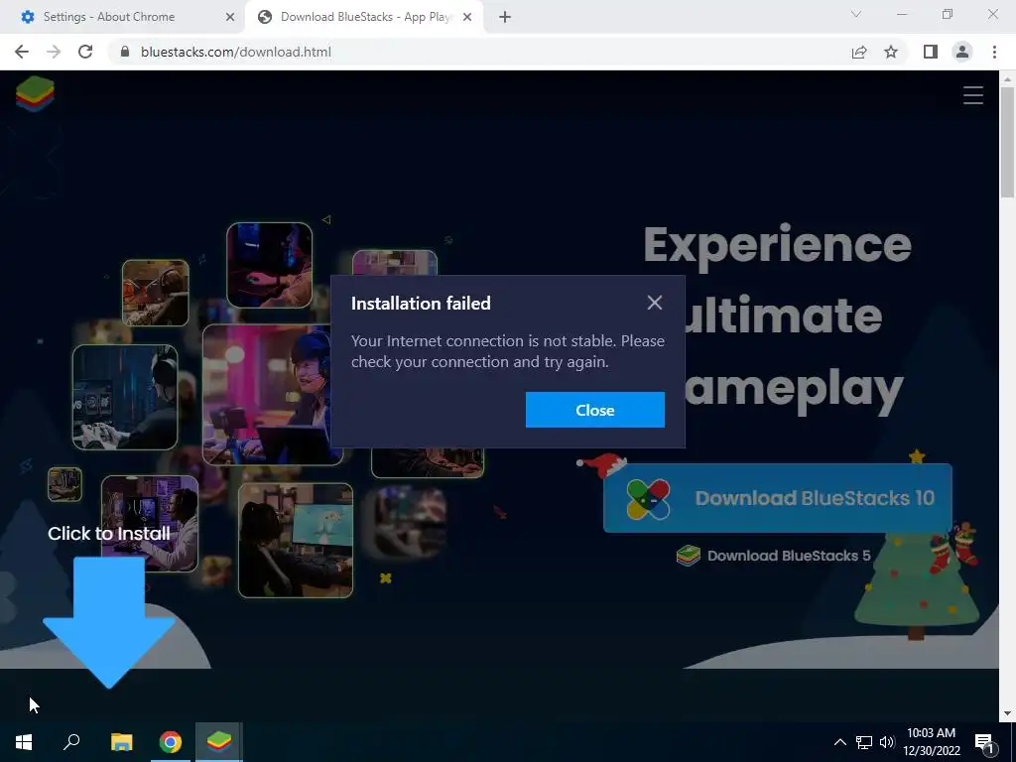Bookmark this tab with star icon

(x=891, y=52)
